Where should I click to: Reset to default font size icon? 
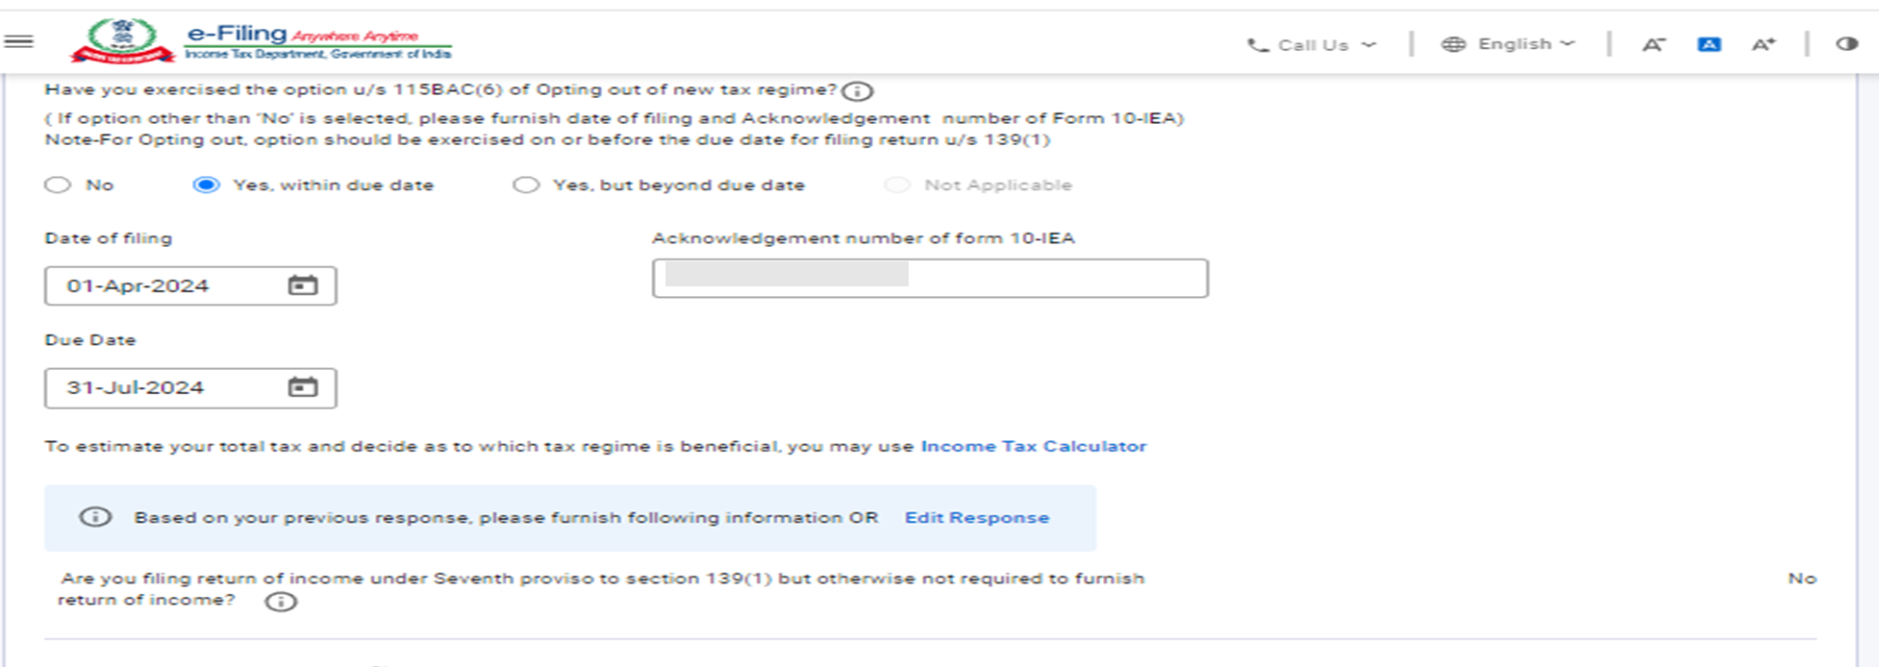1709,44
